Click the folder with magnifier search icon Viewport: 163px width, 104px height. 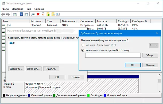click(53, 14)
